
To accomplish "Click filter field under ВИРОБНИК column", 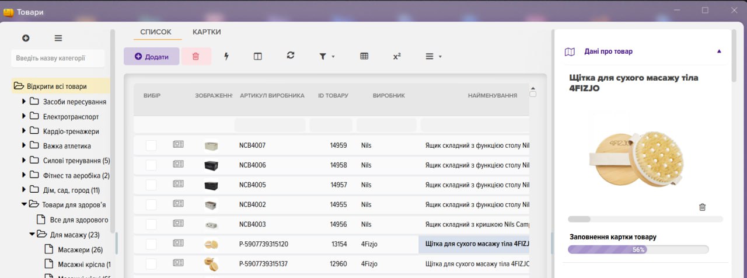I will 386,125.
